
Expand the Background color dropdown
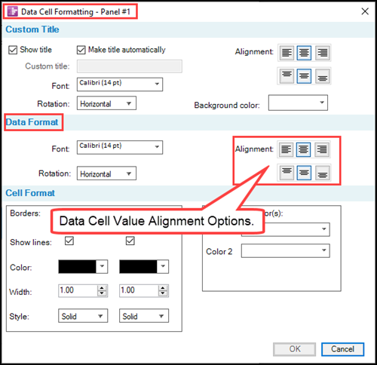click(x=298, y=103)
